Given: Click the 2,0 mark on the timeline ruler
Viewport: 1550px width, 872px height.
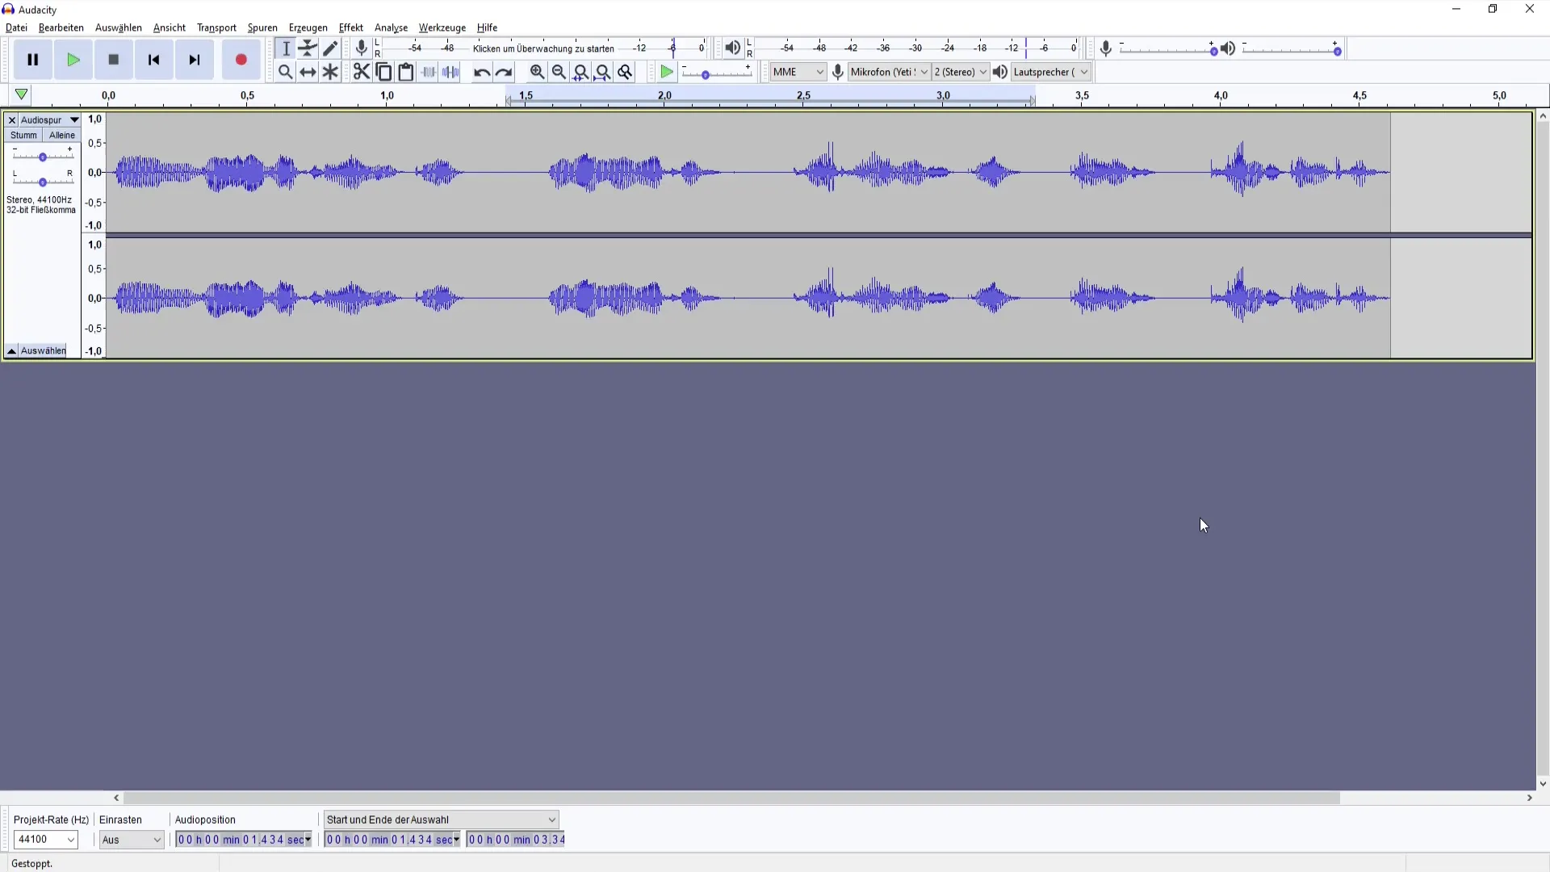Looking at the screenshot, I should [x=664, y=95].
